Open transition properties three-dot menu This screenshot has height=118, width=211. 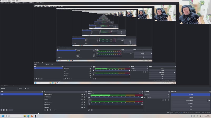[168, 100]
